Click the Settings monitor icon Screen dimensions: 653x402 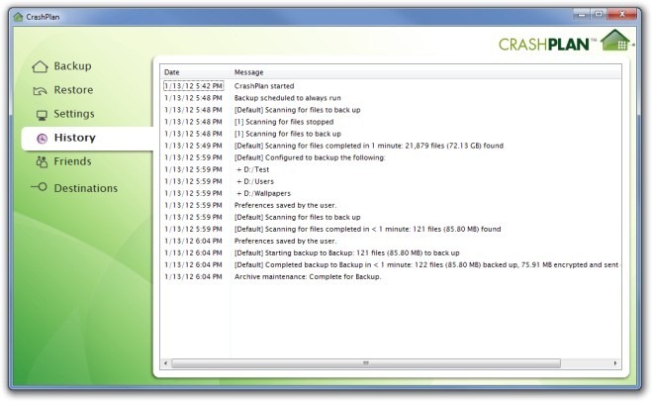click(x=42, y=115)
